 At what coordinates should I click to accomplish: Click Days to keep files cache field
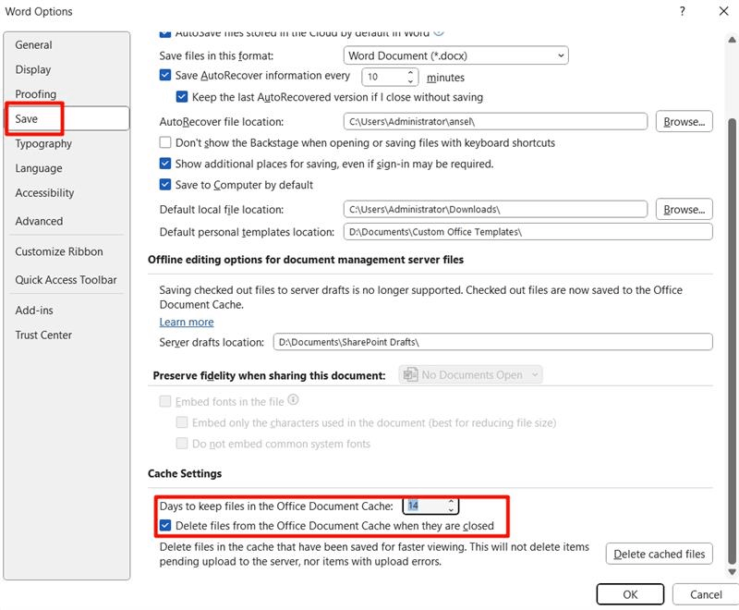click(x=426, y=506)
